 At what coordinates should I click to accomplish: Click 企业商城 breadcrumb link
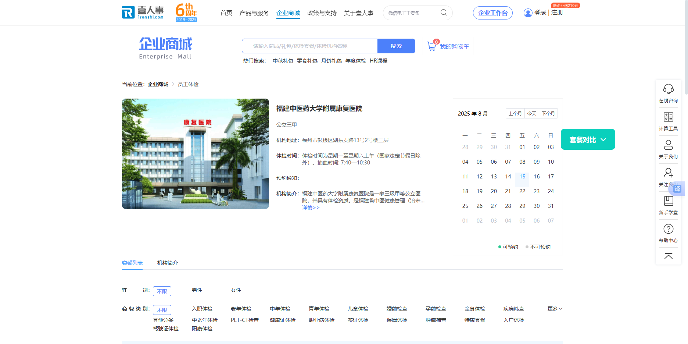point(158,84)
